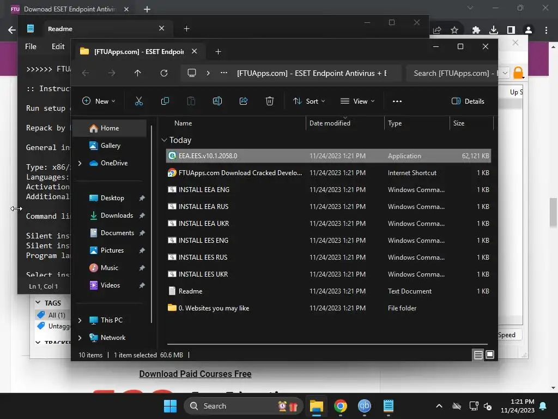The image size is (558, 419).
Task: Collapse the Today group
Action: click(x=164, y=140)
